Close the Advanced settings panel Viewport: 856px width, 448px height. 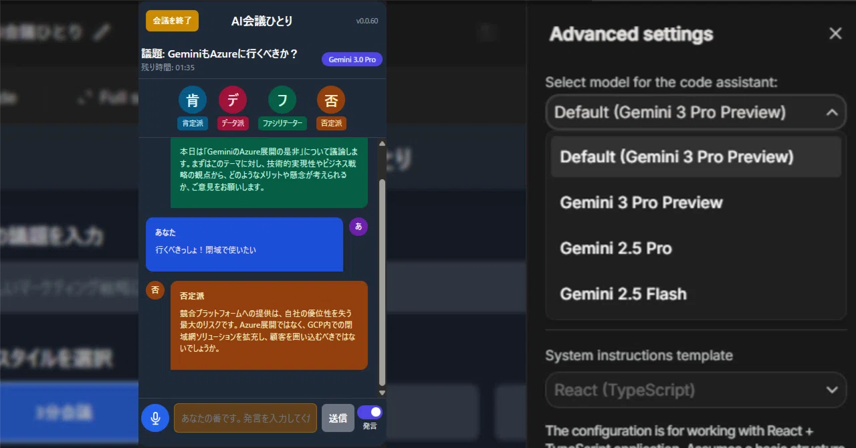[x=835, y=33]
